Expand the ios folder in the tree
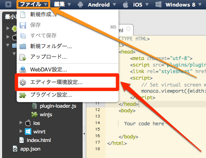This screenshot has height=158, width=206. tap(21, 122)
